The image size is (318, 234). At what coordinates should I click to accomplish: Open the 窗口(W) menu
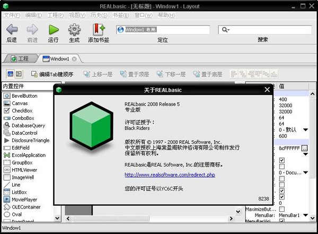(x=144, y=15)
